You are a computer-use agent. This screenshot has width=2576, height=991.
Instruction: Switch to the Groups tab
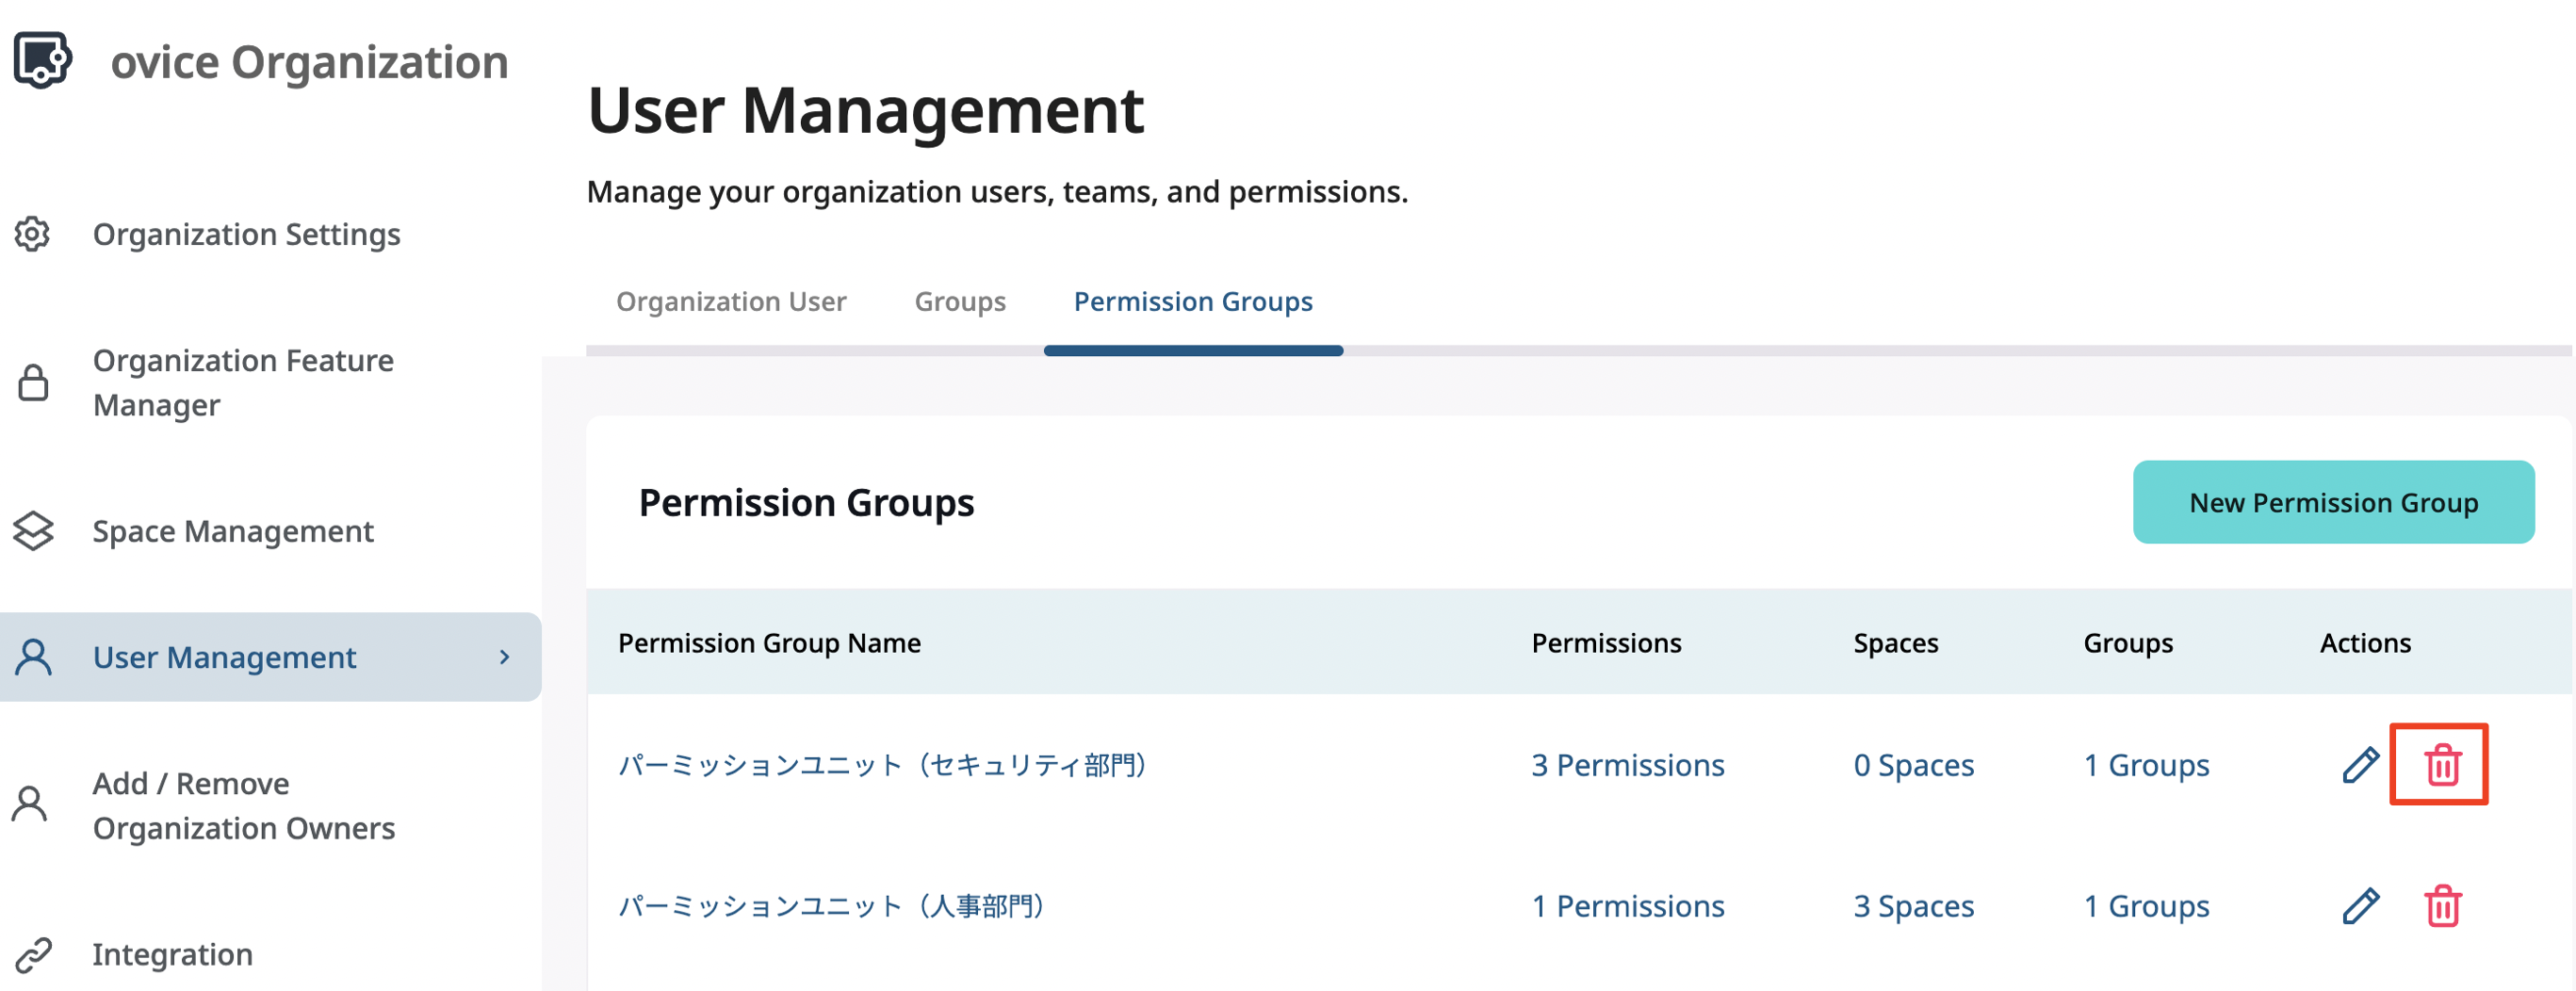click(960, 301)
